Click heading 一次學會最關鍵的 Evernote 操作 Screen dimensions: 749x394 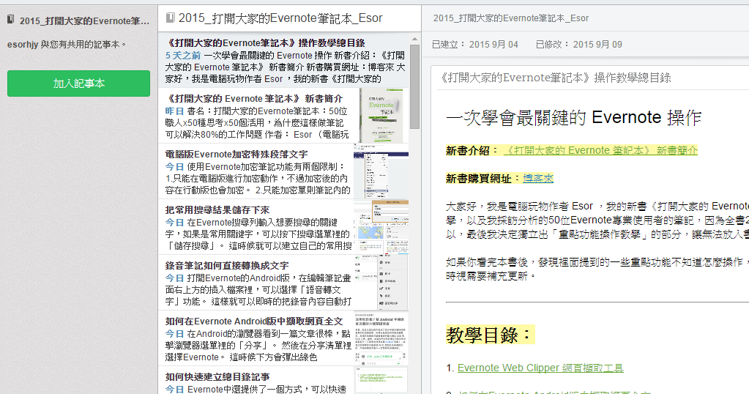tap(573, 118)
